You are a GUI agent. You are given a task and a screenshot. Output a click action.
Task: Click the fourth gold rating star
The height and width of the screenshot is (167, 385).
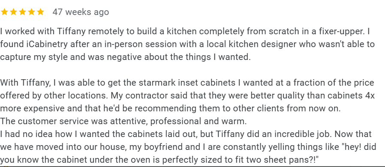[x=31, y=12]
